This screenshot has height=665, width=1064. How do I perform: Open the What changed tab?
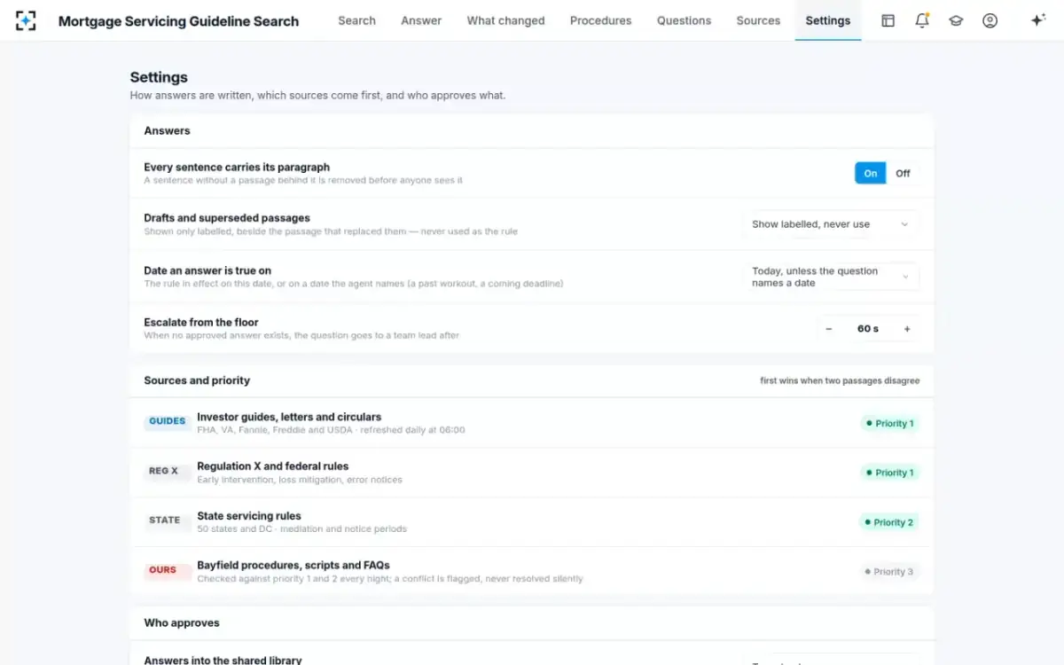tap(506, 20)
